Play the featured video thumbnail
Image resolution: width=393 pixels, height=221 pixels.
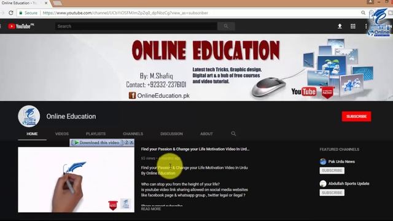coord(76,180)
